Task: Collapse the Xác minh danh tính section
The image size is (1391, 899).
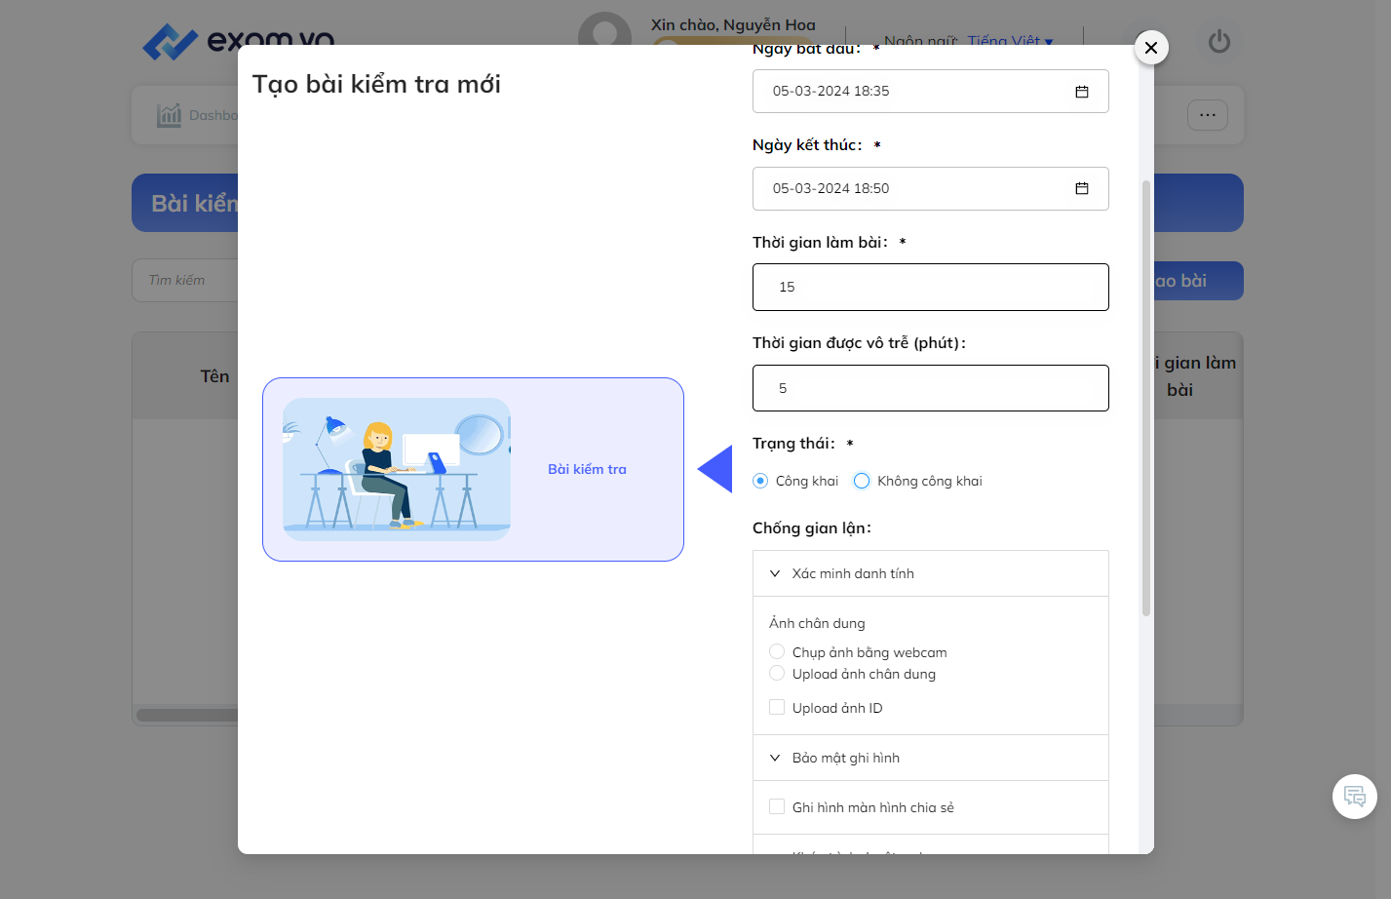Action: pos(931,573)
